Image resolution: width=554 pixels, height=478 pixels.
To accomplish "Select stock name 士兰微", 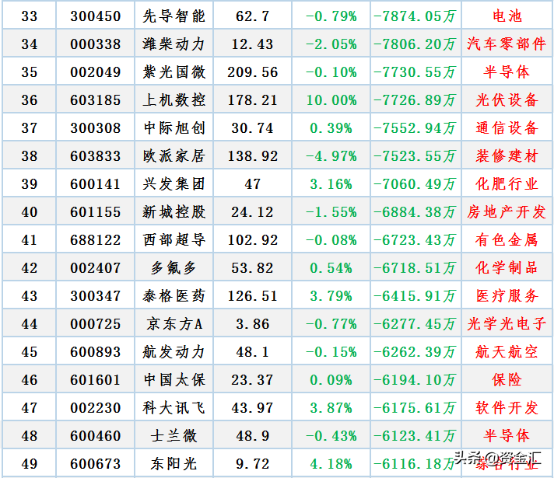I will click(x=174, y=436).
